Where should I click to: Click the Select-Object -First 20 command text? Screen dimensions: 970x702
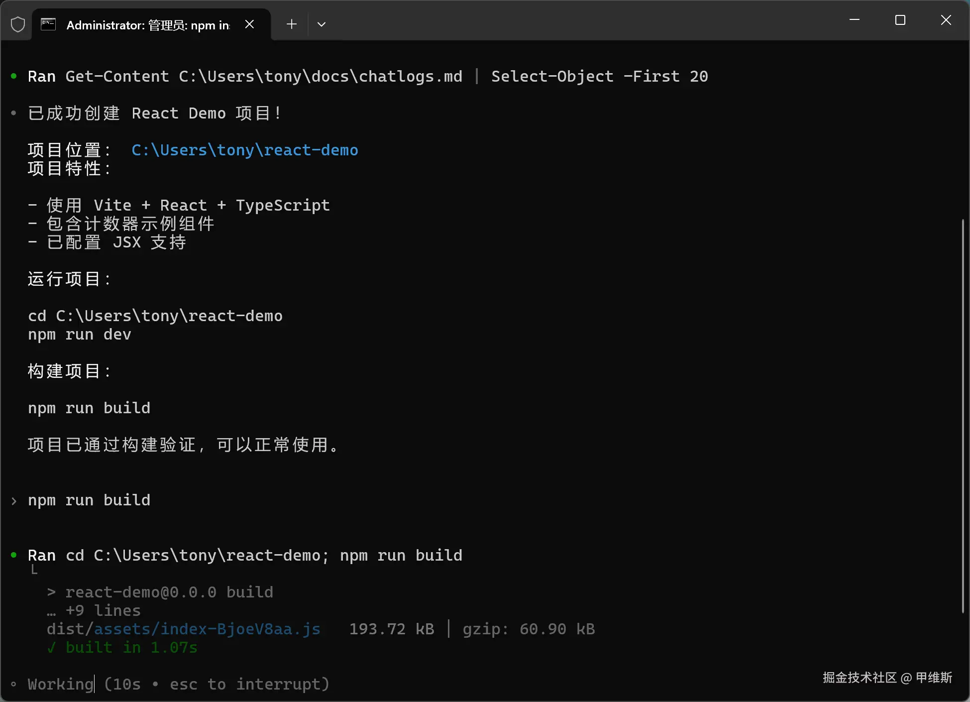[599, 77]
